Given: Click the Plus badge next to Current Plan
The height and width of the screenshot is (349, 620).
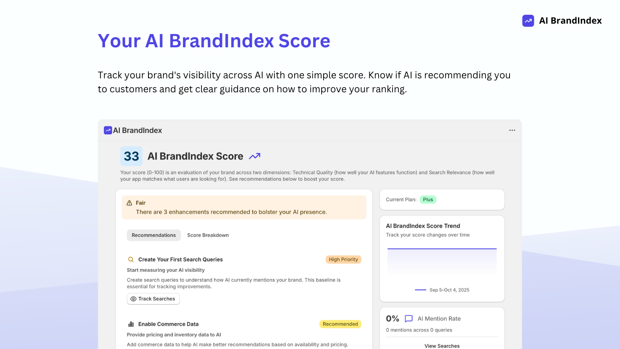Looking at the screenshot, I should coord(428,199).
